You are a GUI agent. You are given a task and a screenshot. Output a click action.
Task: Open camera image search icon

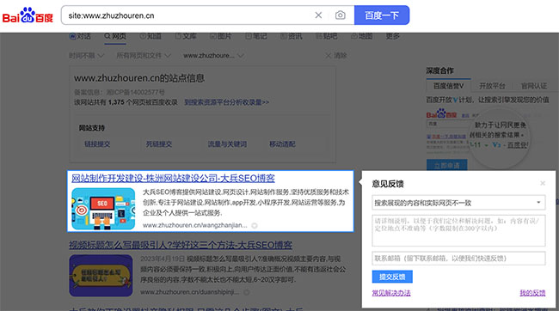[x=340, y=15]
